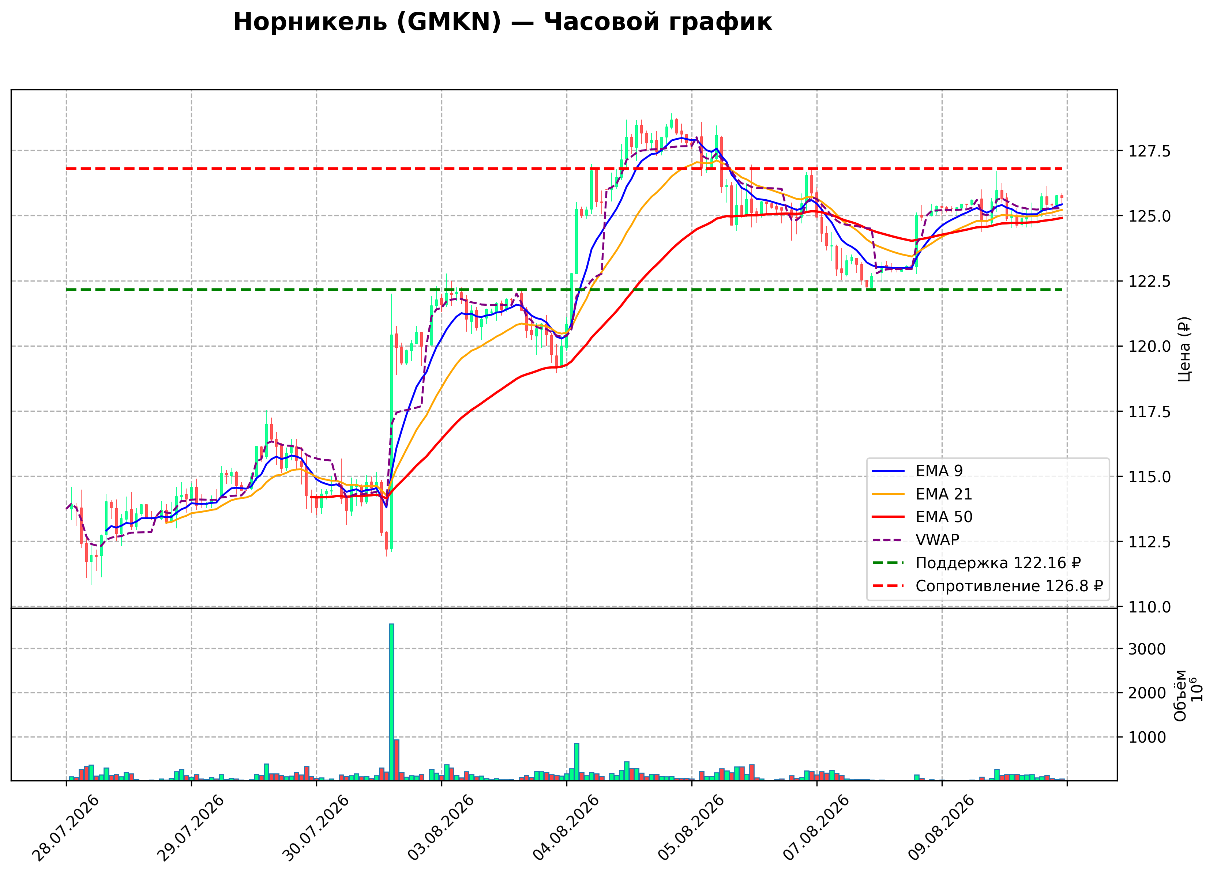The width and height of the screenshot is (1217, 875).
Task: Click the red EMA 50 legend line sample
Action: click(x=888, y=517)
